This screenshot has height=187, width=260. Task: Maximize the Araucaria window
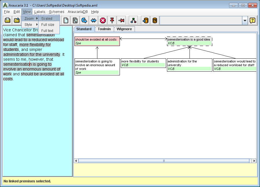click(243, 5)
